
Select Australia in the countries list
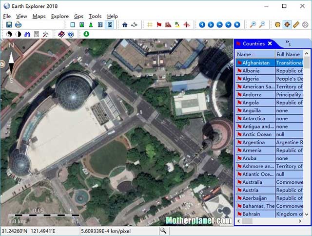(253, 182)
